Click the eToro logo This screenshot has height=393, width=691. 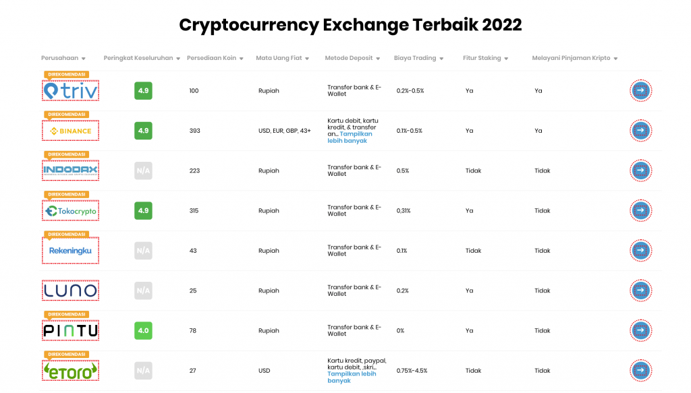point(70,371)
